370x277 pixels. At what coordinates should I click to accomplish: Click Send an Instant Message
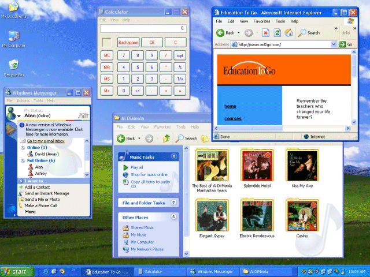pos(47,193)
